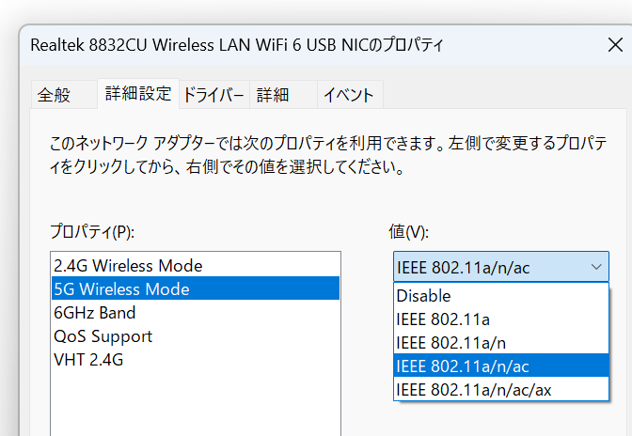
Task: Pick IEEE 802.11a/n from the list
Action: pyautogui.click(x=501, y=343)
